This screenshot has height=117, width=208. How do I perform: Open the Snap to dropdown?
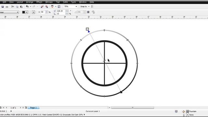89,6
